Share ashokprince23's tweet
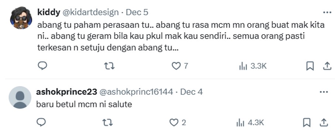The image size is (335, 134). (x=324, y=123)
